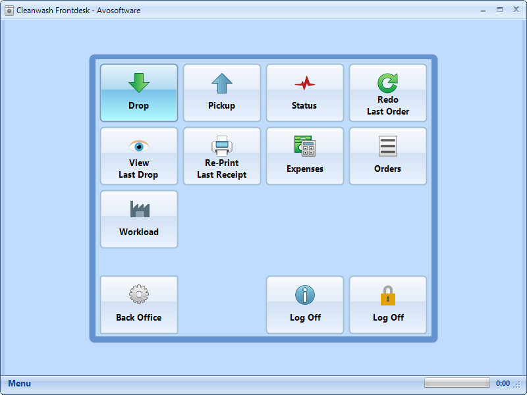Open Back Office with the gear icon
527x395 pixels.
pyautogui.click(x=138, y=293)
